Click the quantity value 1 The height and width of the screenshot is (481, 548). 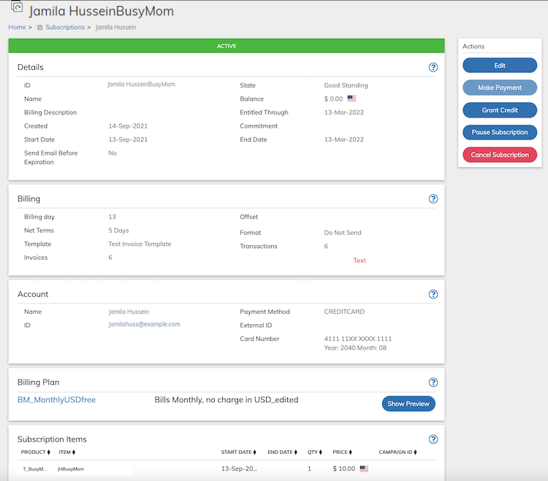coord(309,469)
